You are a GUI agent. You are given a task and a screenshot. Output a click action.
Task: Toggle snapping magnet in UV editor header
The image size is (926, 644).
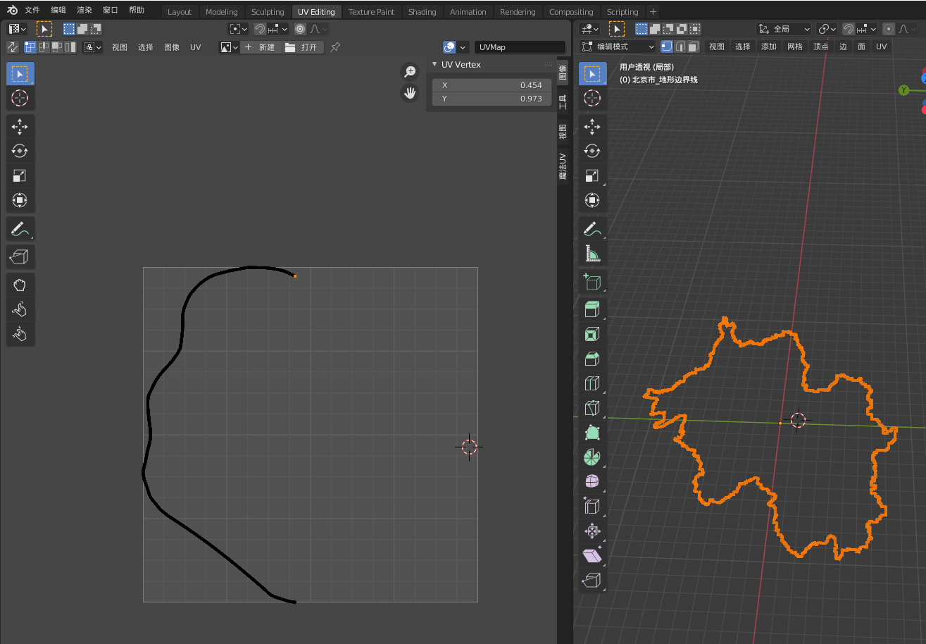pos(259,29)
